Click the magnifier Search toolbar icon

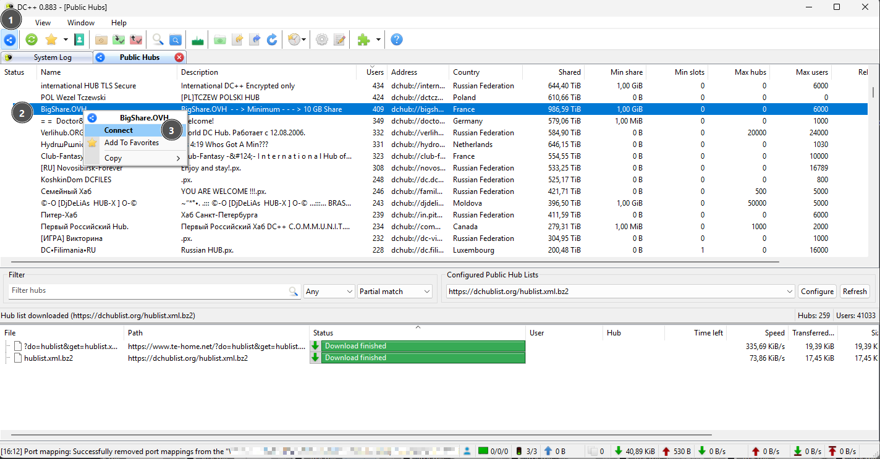[158, 40]
